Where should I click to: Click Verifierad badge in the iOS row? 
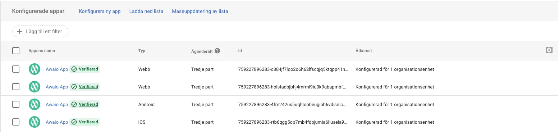tap(84, 122)
